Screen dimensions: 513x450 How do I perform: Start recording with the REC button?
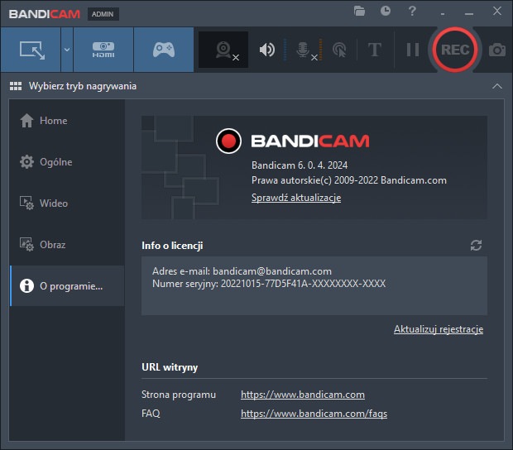[x=455, y=50]
